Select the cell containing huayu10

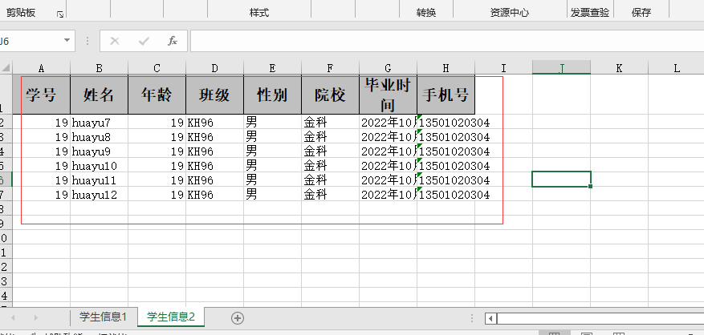100,165
